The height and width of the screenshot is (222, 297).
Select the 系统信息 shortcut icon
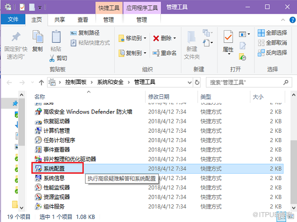(38, 178)
